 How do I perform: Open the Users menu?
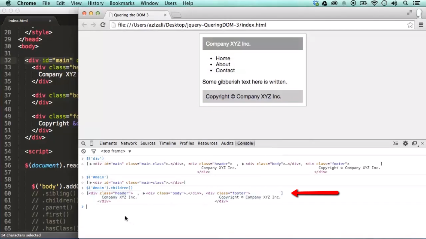(170, 3)
